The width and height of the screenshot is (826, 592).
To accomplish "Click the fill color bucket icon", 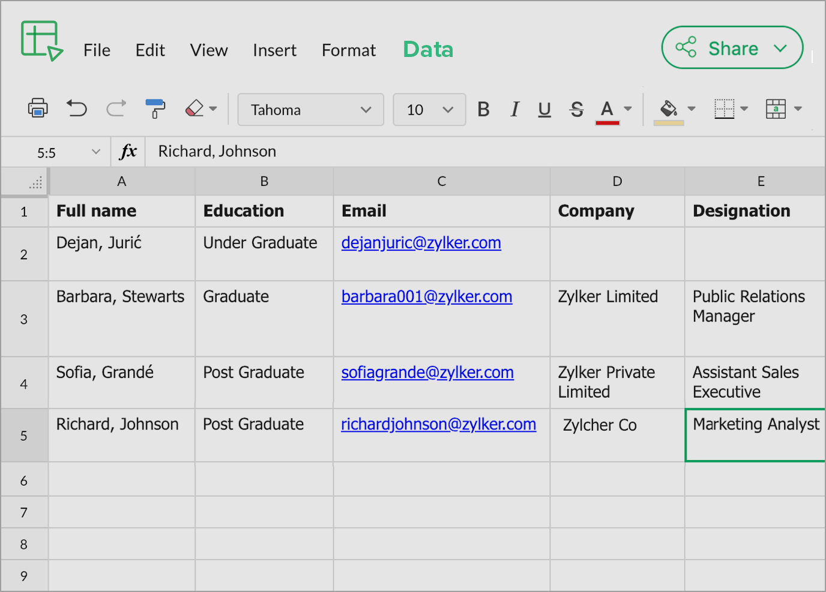I will point(668,109).
